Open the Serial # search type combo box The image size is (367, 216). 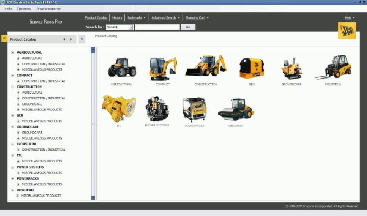pos(119,27)
